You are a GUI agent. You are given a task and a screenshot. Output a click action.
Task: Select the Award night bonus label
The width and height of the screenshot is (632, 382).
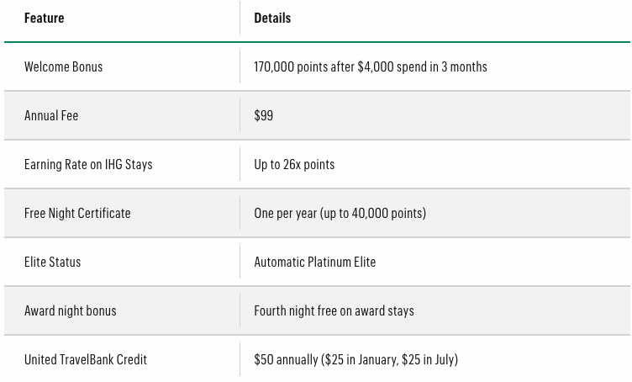tap(70, 310)
